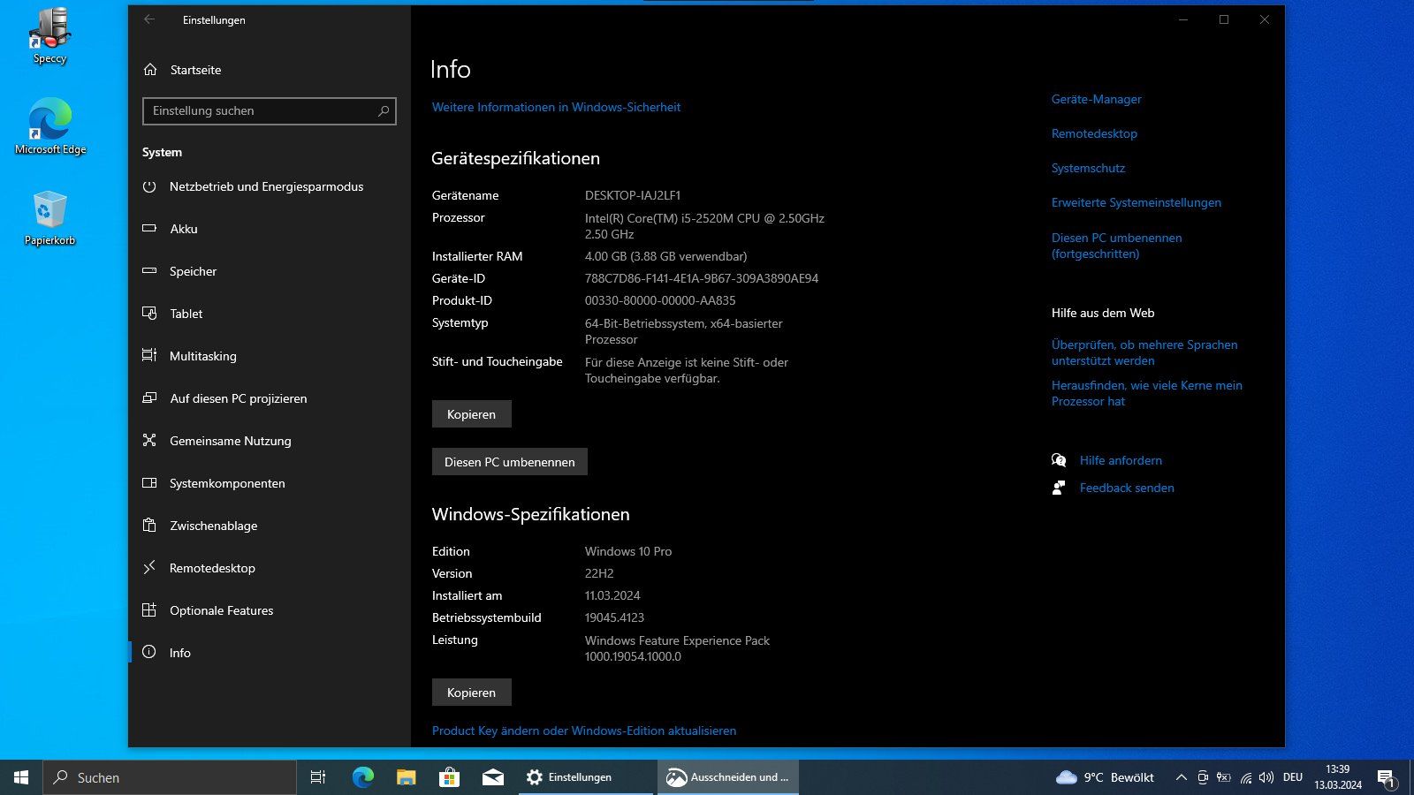Open Mail app from the taskbar
1414x795 pixels.
[x=493, y=777]
